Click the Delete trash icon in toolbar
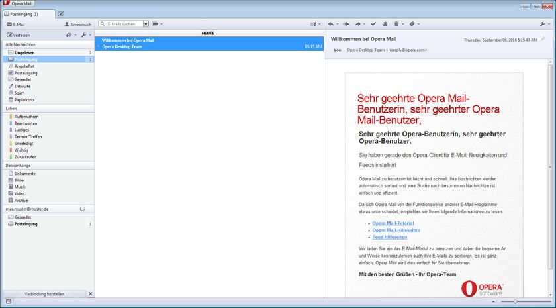 396,24
